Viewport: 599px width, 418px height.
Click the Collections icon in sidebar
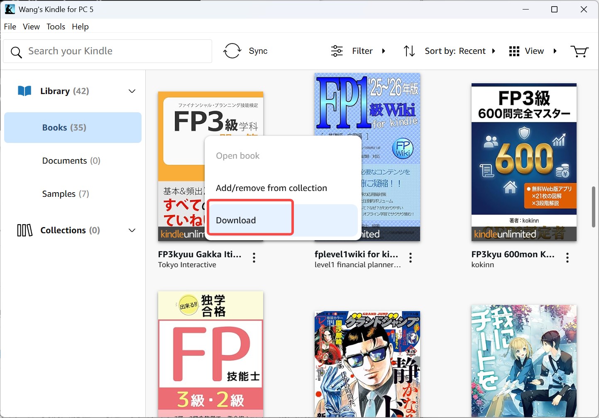pos(24,230)
